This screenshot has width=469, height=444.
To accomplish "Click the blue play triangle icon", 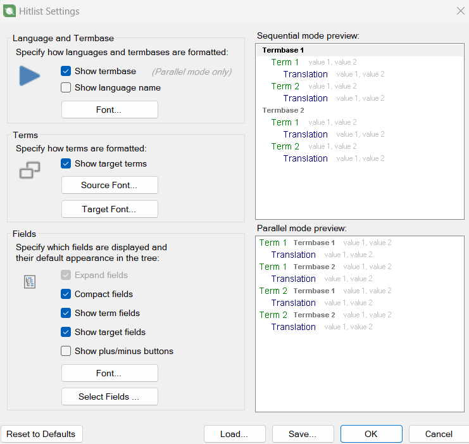I will tap(30, 76).
